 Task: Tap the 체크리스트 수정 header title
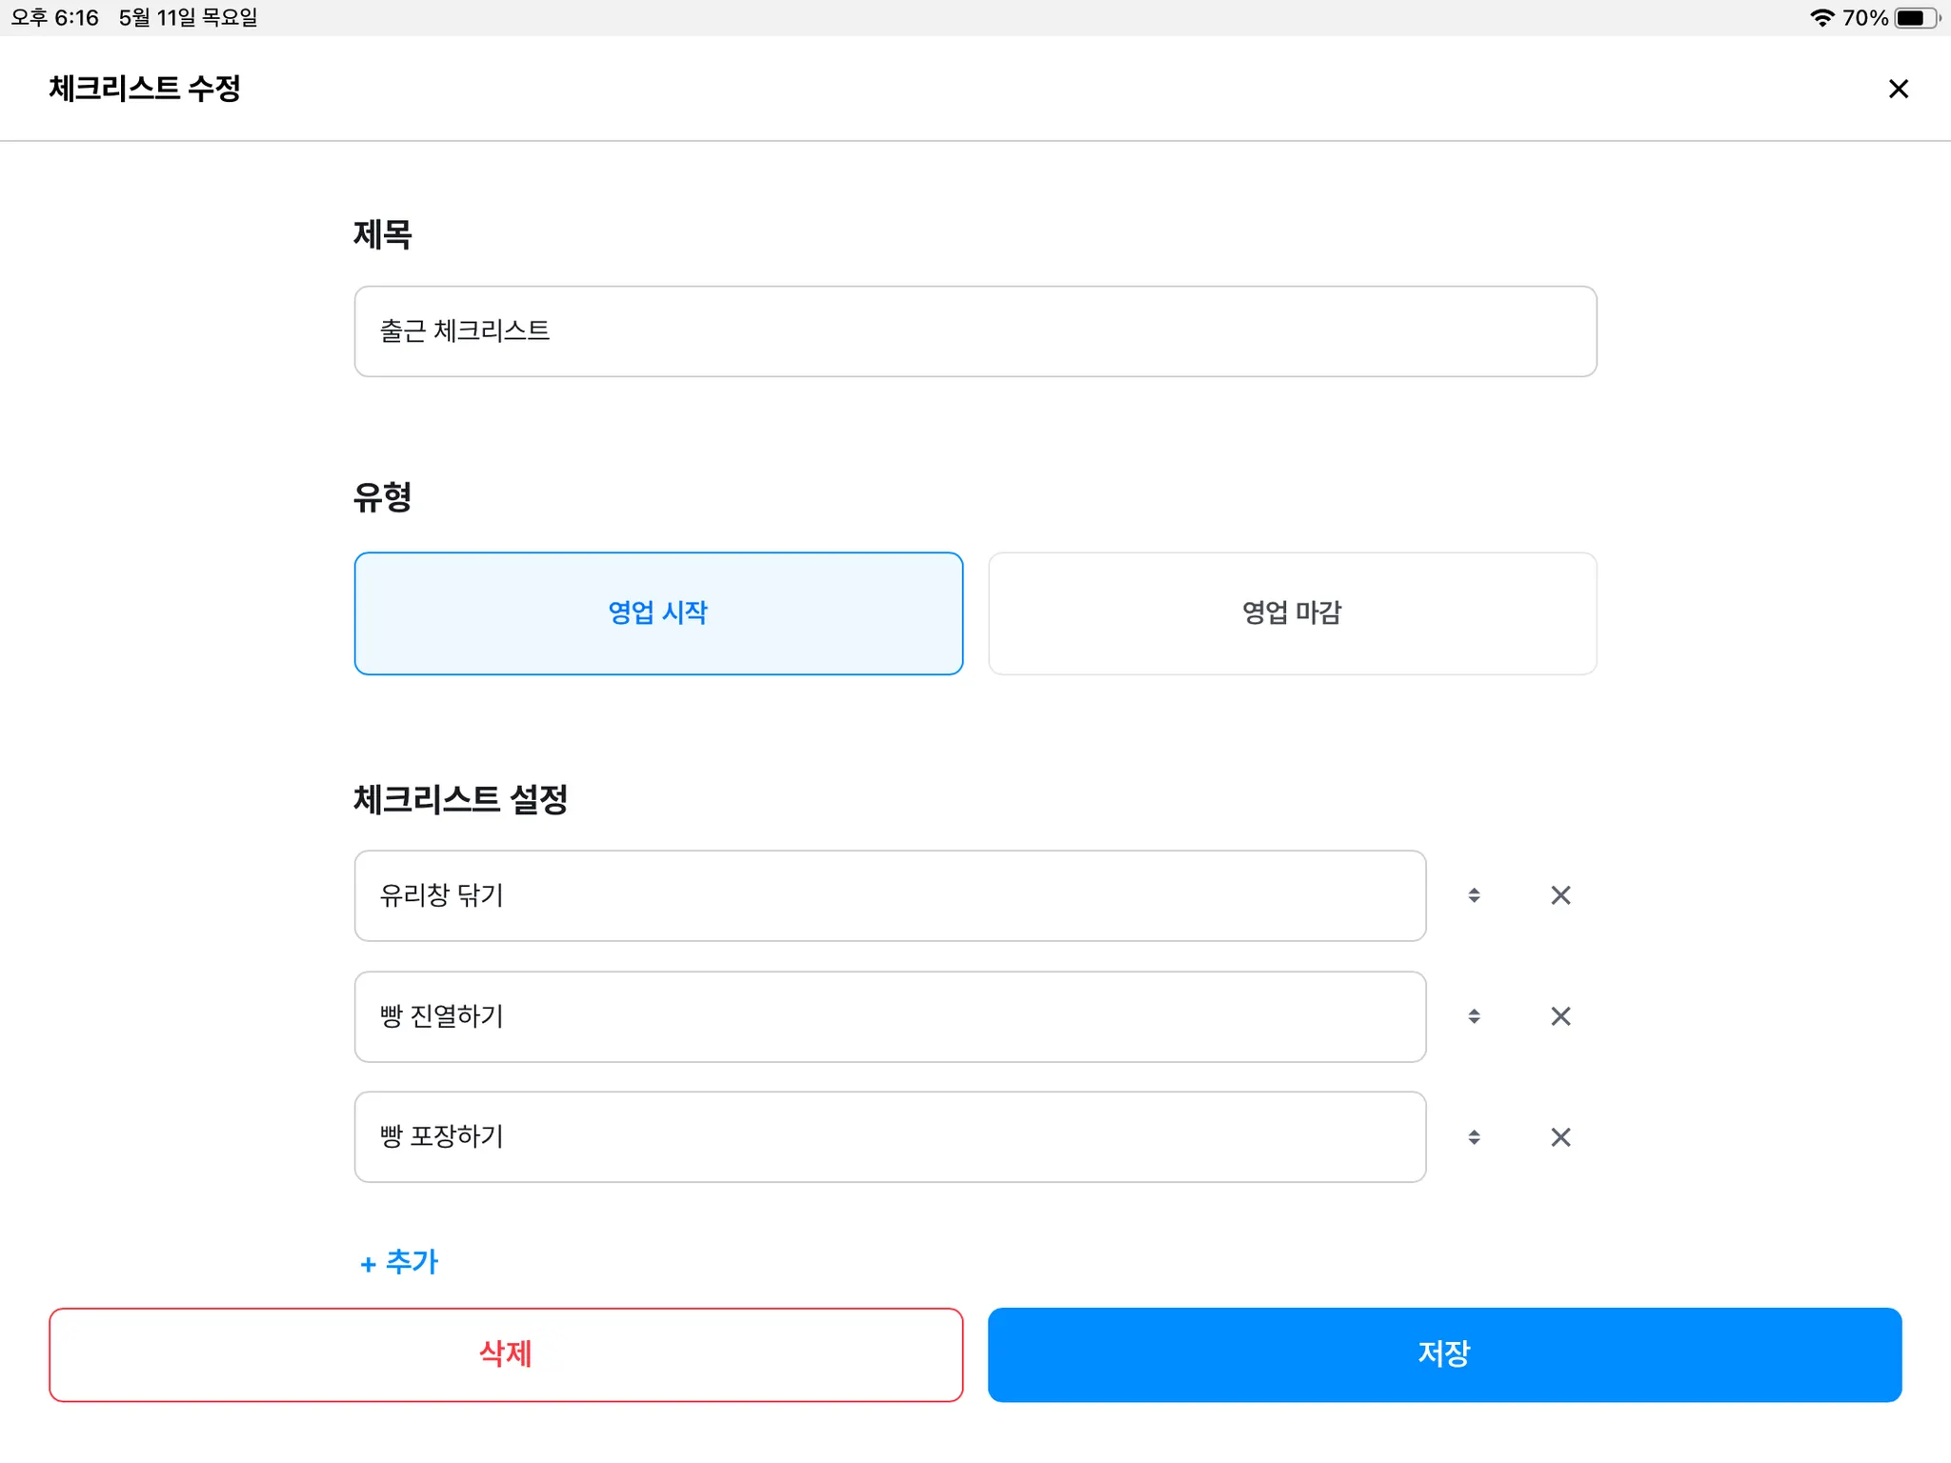(145, 89)
